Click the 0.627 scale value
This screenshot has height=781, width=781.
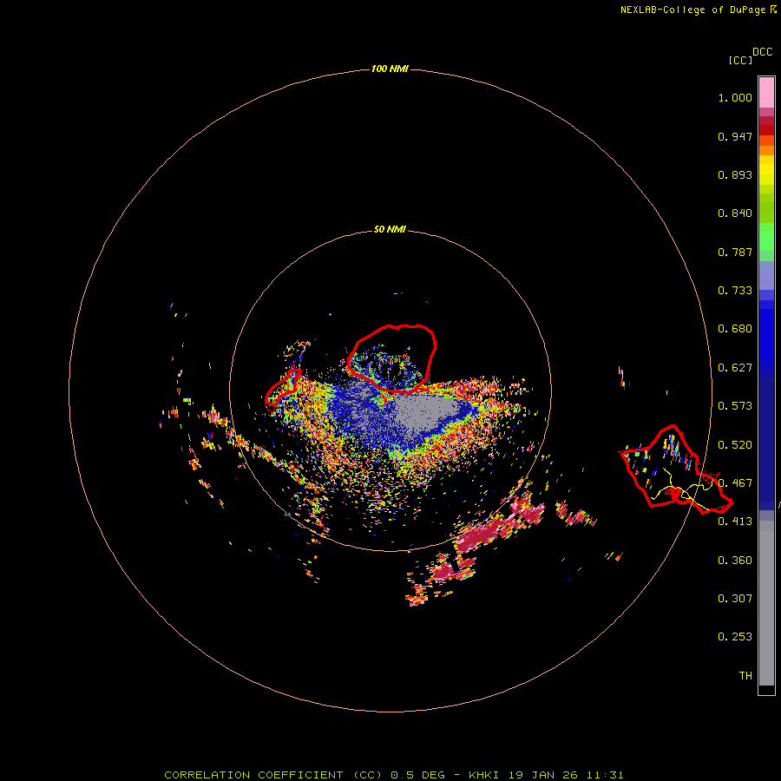coord(735,368)
